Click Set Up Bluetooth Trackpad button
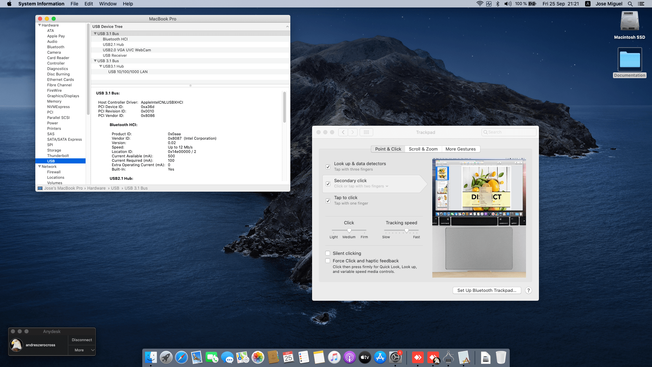The image size is (652, 367). coord(487,290)
